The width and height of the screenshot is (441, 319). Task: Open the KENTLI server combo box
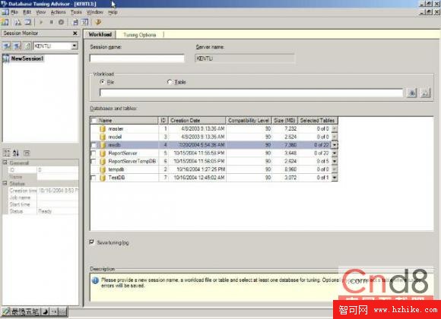click(x=75, y=46)
